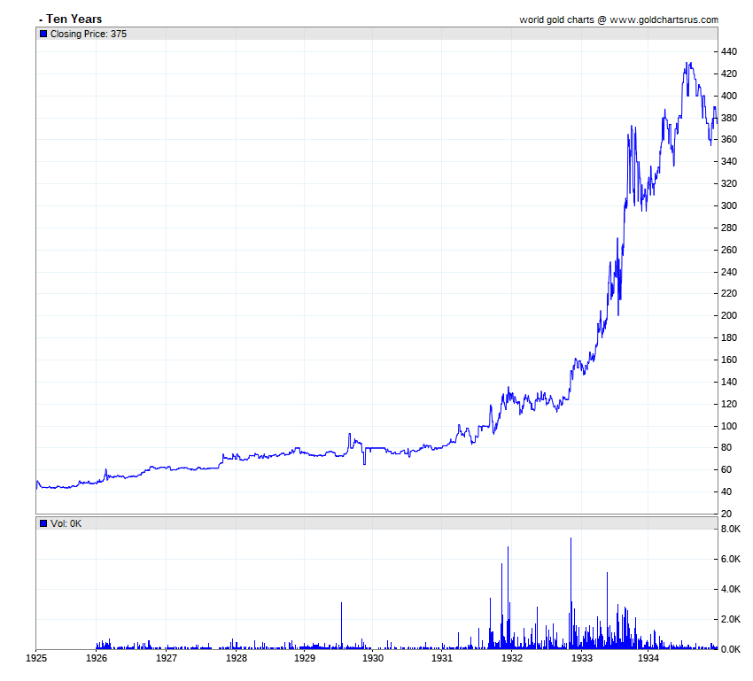Click the 440 price axis label
The height and width of the screenshot is (681, 753).
click(x=729, y=51)
